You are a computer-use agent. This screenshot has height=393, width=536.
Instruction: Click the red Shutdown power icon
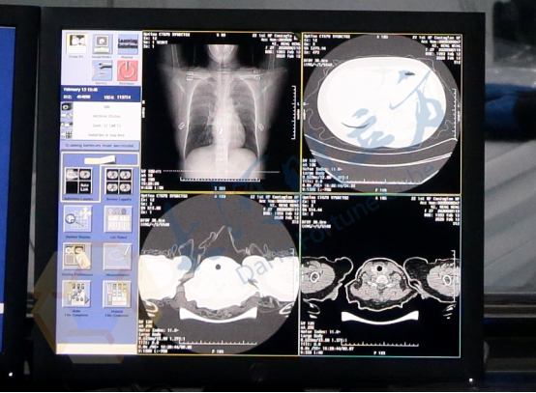click(x=128, y=70)
